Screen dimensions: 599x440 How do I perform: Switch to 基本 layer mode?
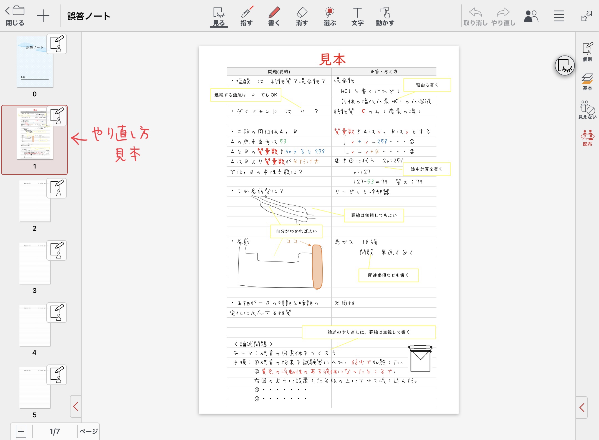(x=587, y=82)
